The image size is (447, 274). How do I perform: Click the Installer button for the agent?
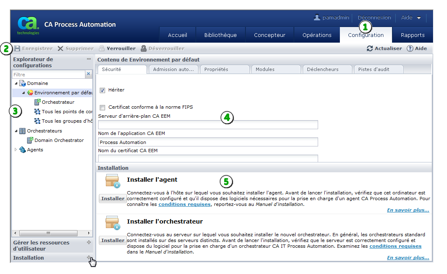112,198
